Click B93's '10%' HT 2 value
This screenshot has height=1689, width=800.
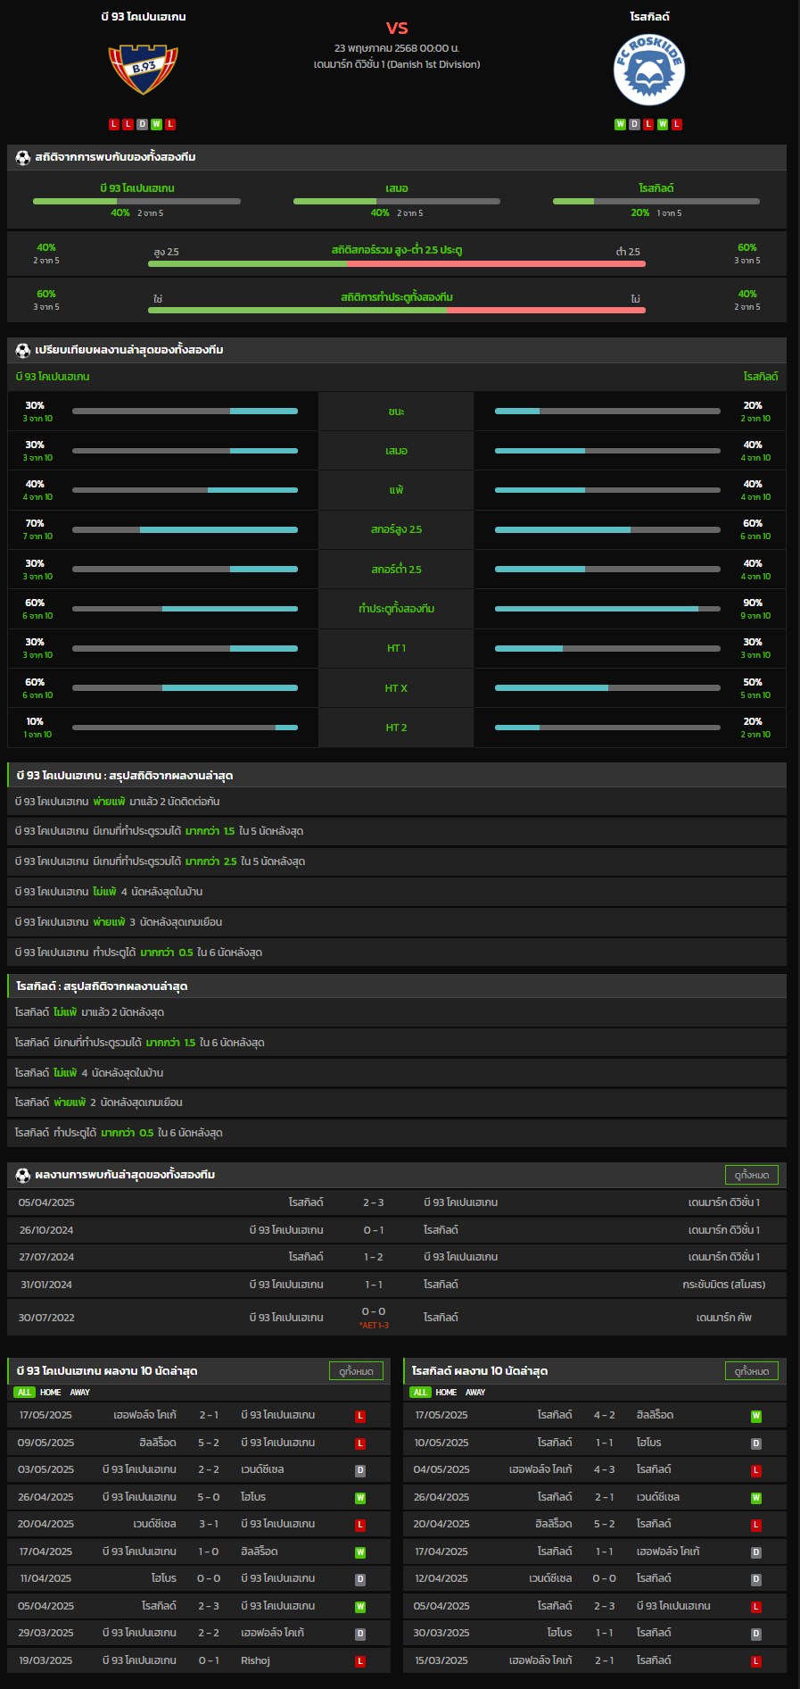tap(35, 721)
